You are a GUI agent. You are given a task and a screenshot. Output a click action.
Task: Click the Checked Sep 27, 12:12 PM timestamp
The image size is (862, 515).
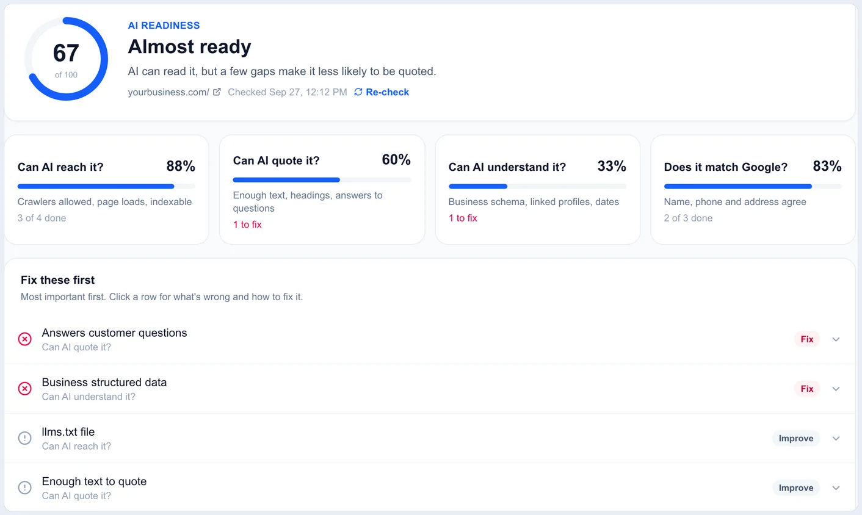point(288,92)
